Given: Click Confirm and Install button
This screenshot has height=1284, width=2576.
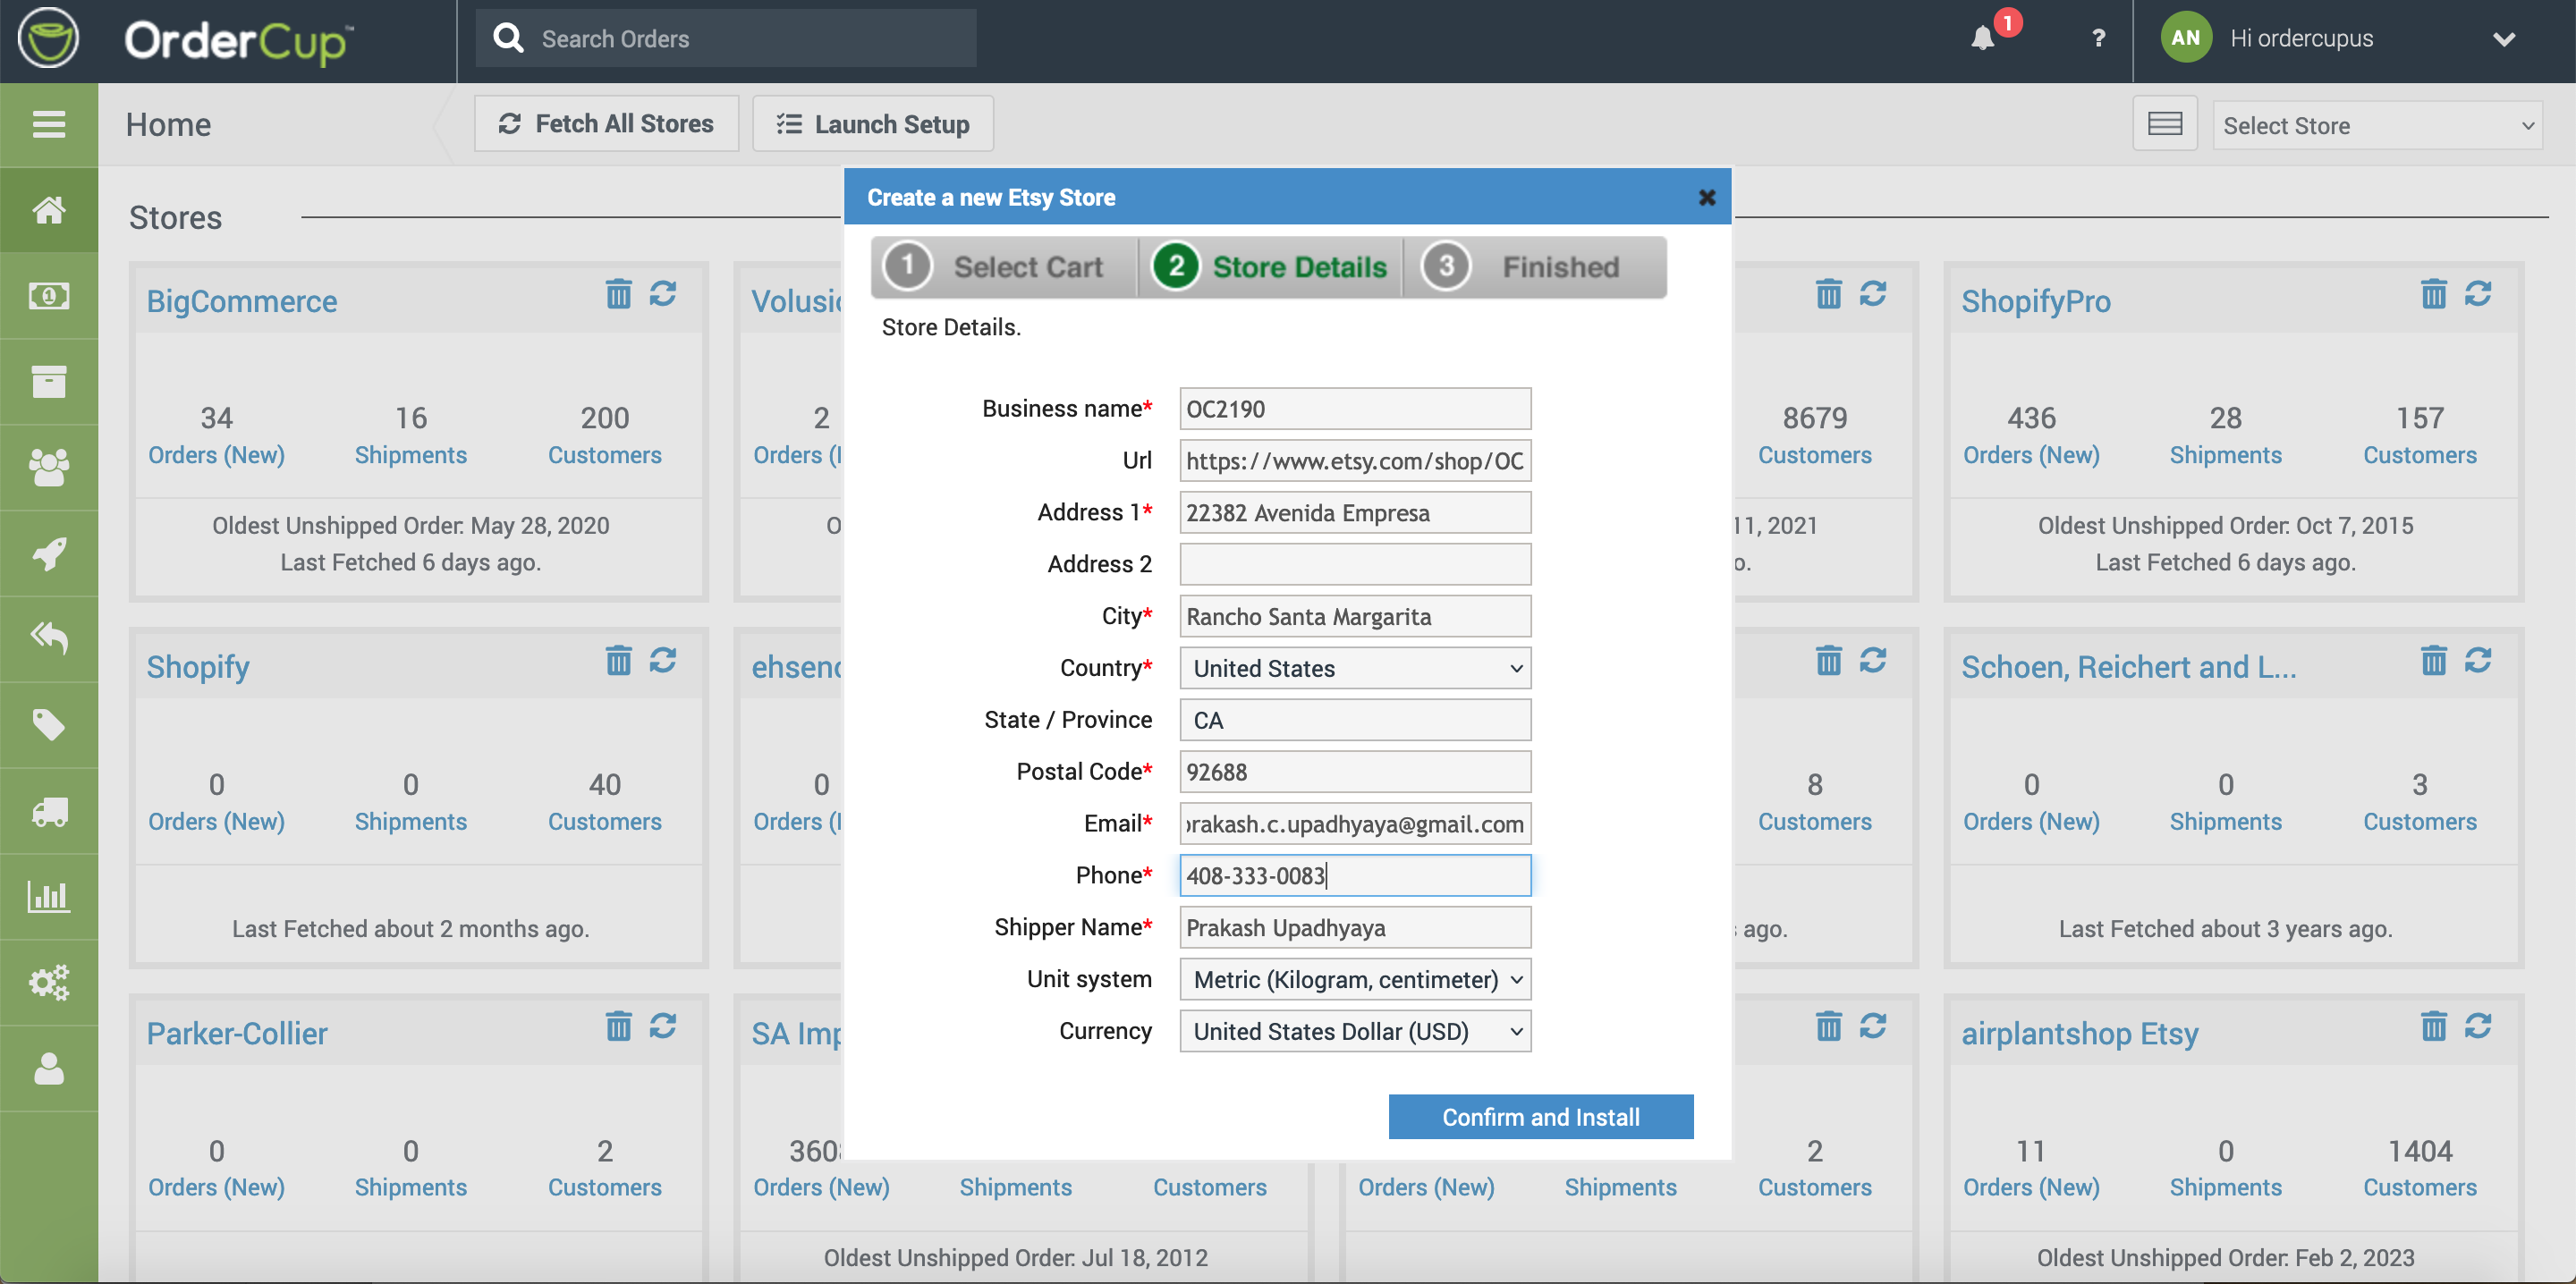Looking at the screenshot, I should tap(1540, 1117).
